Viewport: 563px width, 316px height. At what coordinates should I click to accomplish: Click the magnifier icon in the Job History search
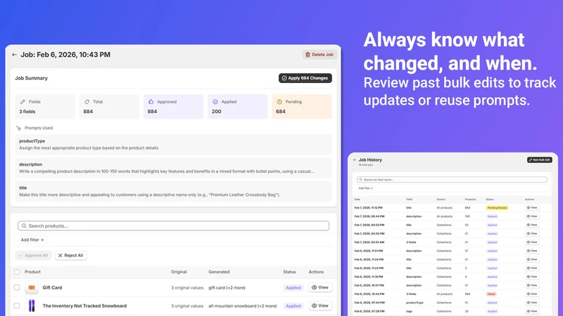click(x=361, y=180)
